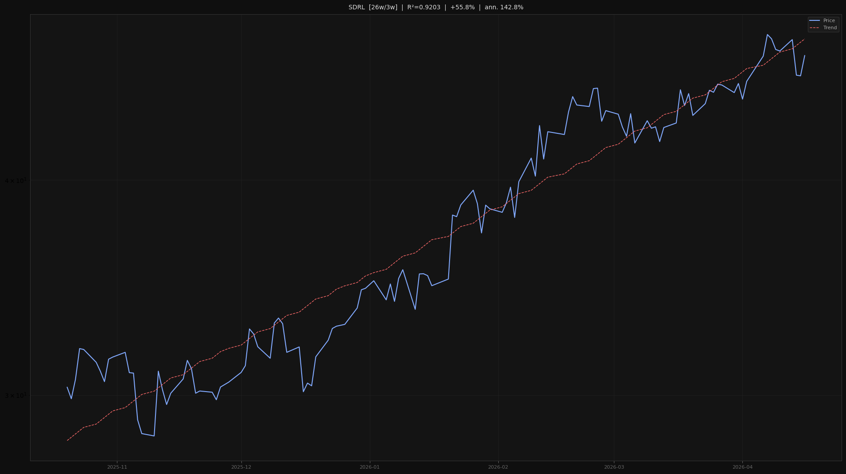
Task: Expand the legend in the top-right corner
Action: 823,24
